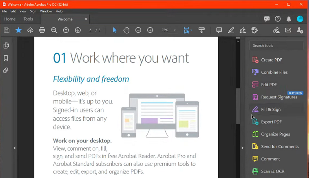Open the Sign document pen icon
309x178 pixels.
point(243,30)
